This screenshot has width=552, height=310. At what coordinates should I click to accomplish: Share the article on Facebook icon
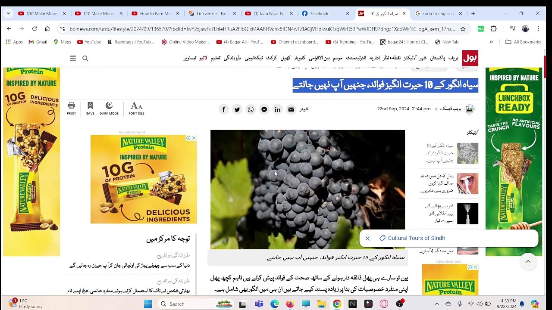tap(223, 109)
